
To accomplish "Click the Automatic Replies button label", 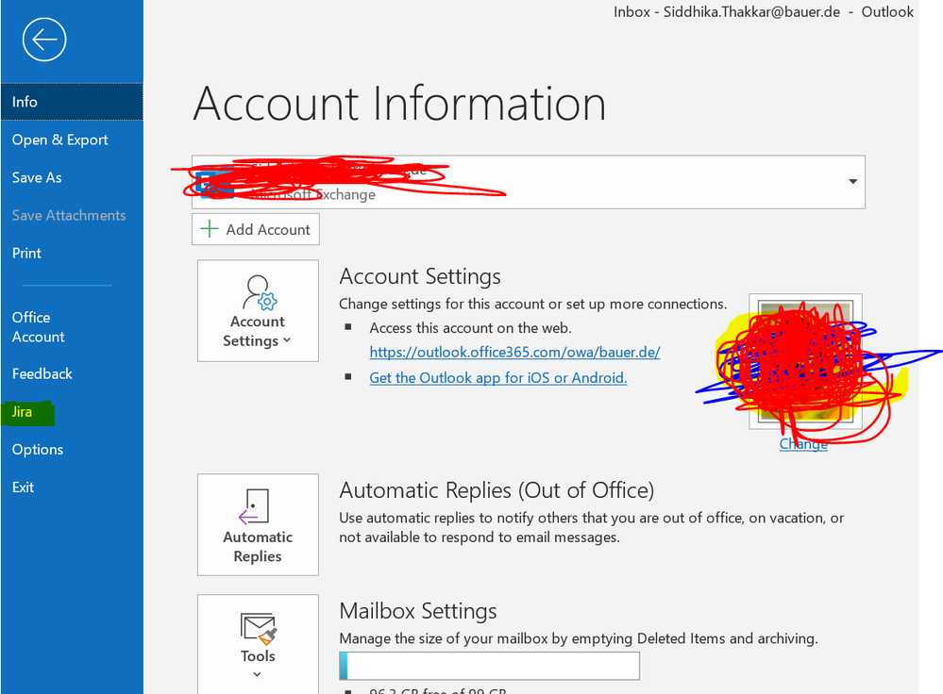I will point(258,546).
